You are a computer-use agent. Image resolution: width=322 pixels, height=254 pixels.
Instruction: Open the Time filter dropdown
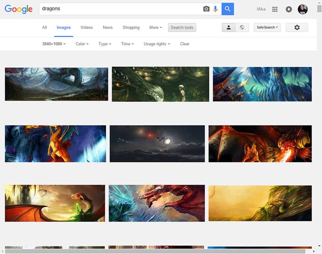pyautogui.click(x=127, y=44)
